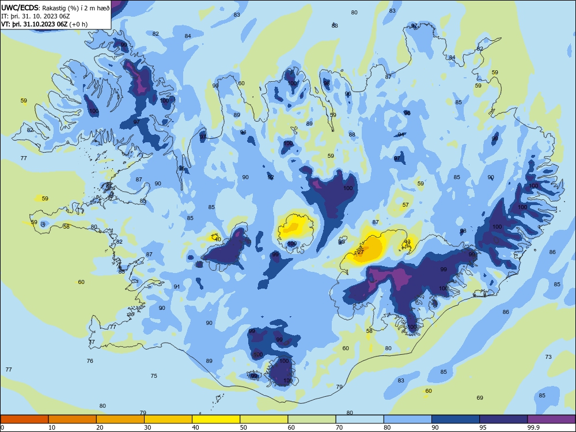Screen dimensions: 576x432
Task: Click the '27' humidity value on the map
Action: 361,252
